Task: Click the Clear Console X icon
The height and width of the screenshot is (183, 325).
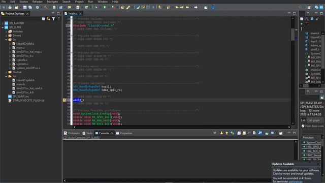Action: (215, 133)
